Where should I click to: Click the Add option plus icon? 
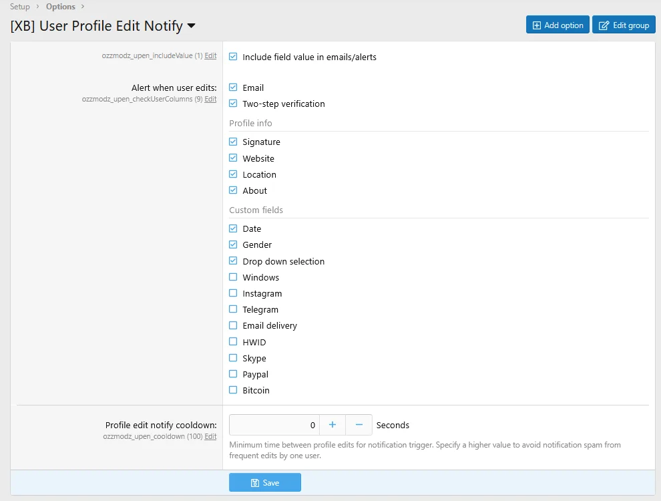pos(537,25)
